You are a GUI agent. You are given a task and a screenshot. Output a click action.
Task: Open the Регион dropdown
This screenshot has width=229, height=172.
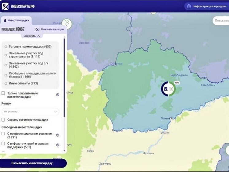(x=30, y=111)
